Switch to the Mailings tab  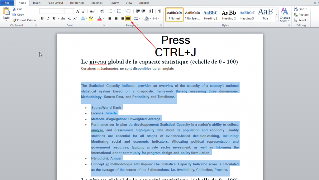97,3
